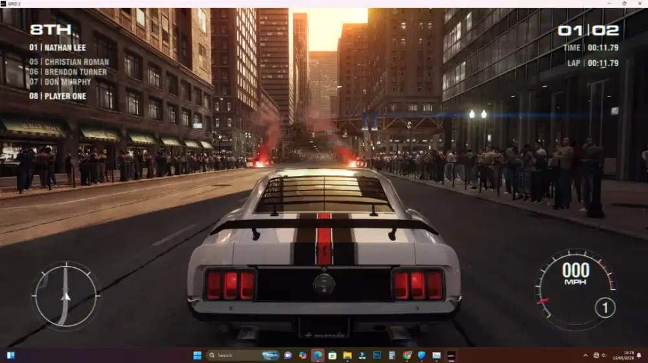648x363 pixels.
Task: Click the LAP 00:11.79 readout
Action: [x=593, y=63]
